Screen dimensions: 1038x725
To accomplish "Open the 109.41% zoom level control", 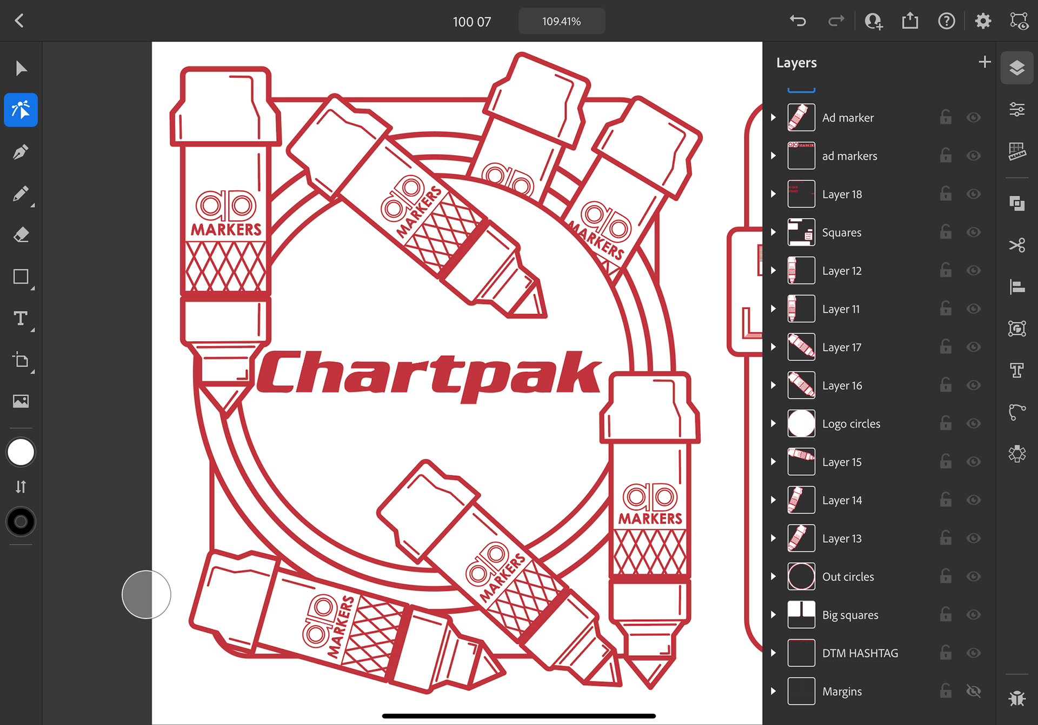I will tap(562, 21).
